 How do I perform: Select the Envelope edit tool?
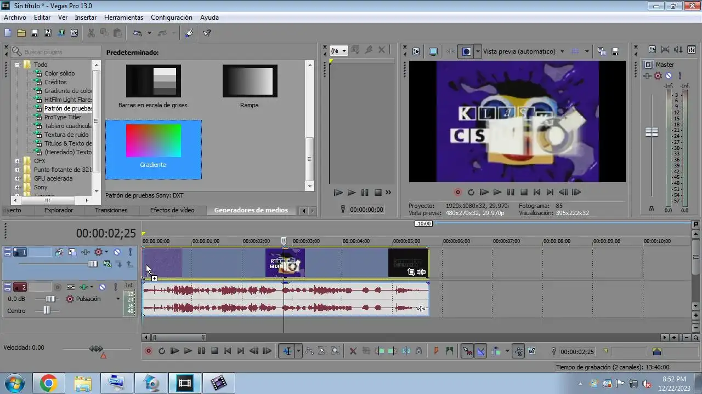[x=309, y=351]
